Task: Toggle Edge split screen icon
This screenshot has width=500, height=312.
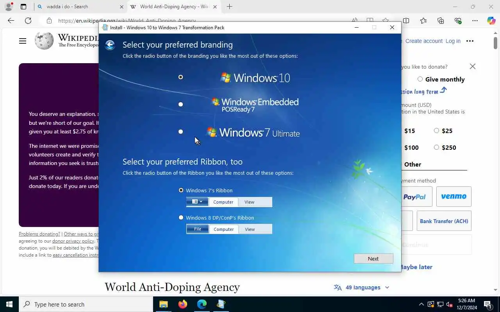Action: coord(406,21)
